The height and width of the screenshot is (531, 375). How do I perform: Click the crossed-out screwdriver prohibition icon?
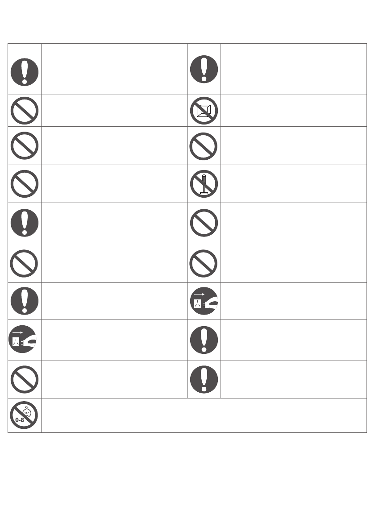tap(204, 184)
